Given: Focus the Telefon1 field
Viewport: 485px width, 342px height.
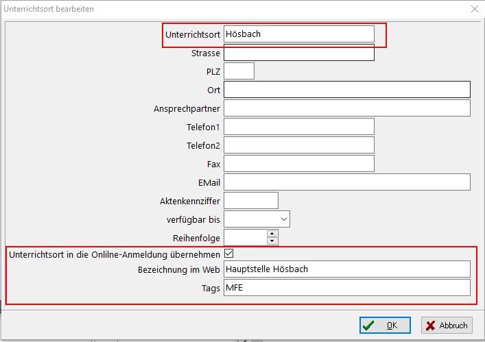Looking at the screenshot, I should point(298,127).
